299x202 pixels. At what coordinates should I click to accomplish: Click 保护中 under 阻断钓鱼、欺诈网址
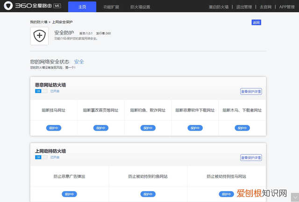148,128
